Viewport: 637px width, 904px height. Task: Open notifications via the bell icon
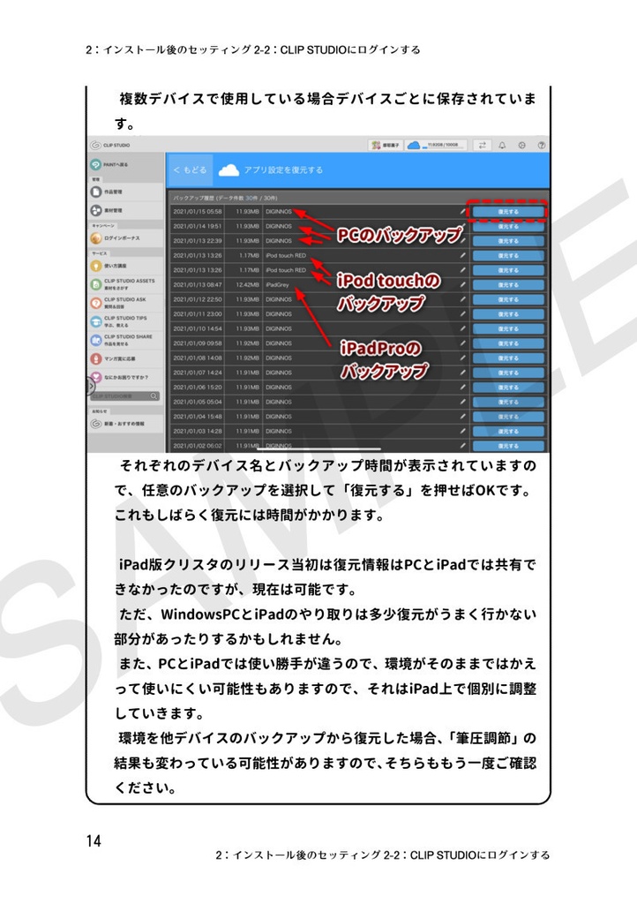502,146
